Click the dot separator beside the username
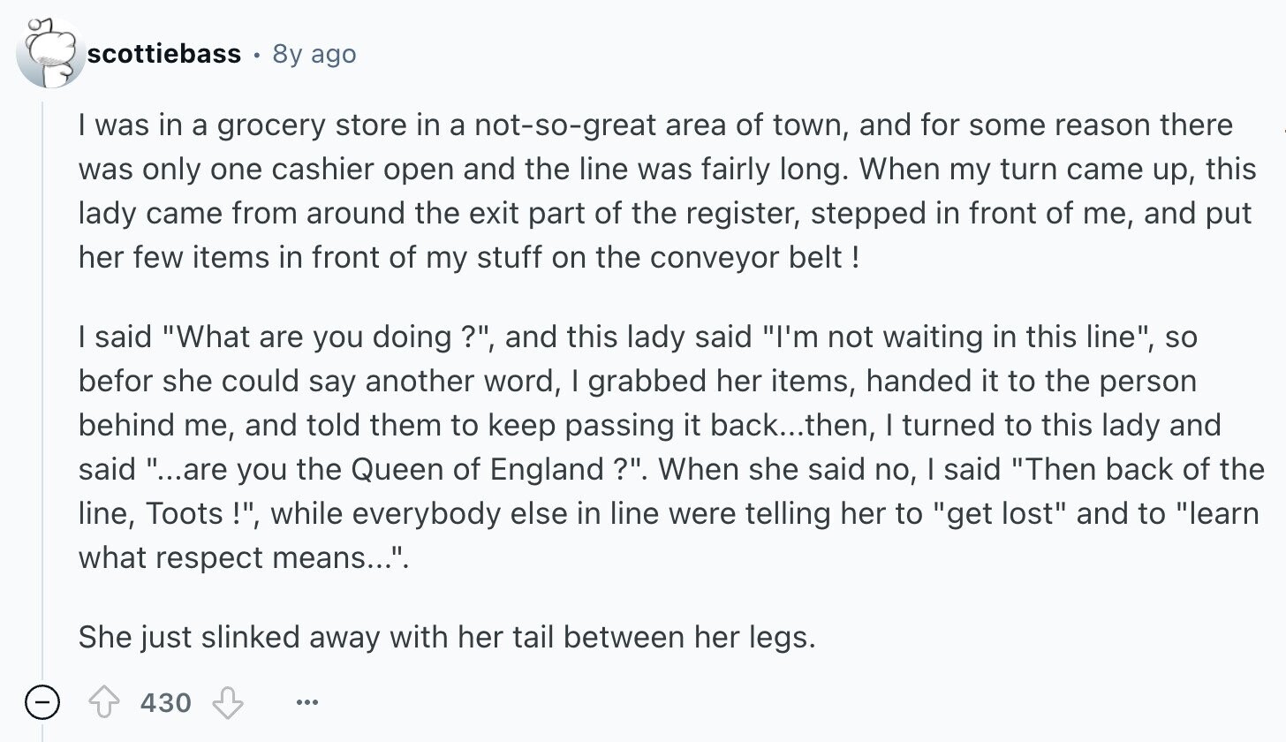The image size is (1286, 742). (x=256, y=55)
